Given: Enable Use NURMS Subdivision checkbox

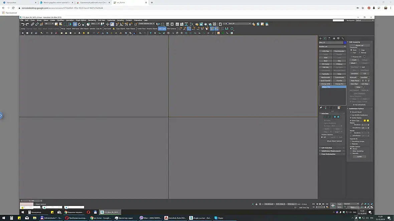Looking at the screenshot, I should (351, 115).
